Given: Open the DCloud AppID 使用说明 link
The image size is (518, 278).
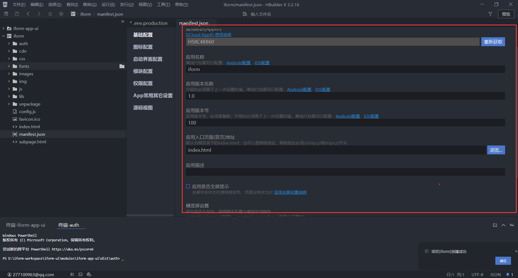Looking at the screenshot, I should pyautogui.click(x=208, y=35).
